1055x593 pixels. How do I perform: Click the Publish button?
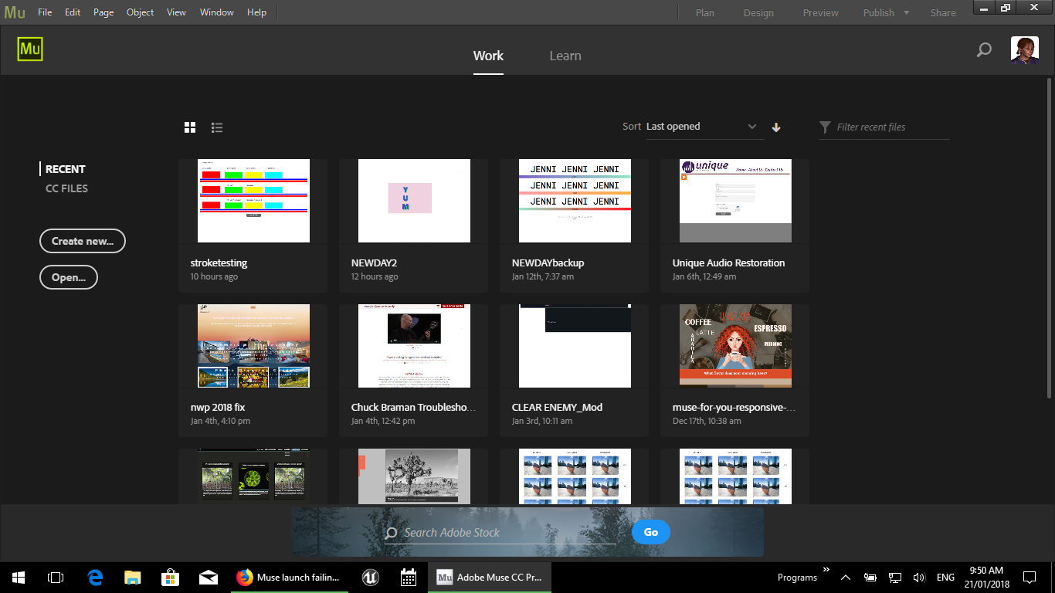coord(879,12)
